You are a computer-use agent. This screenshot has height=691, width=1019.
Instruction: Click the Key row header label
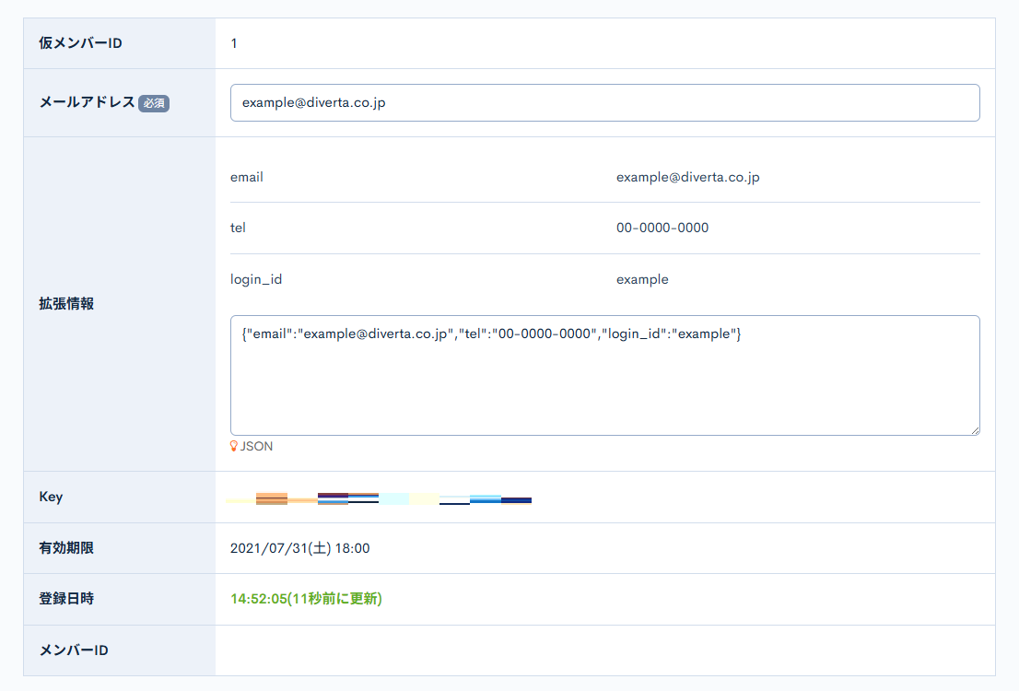(x=51, y=497)
